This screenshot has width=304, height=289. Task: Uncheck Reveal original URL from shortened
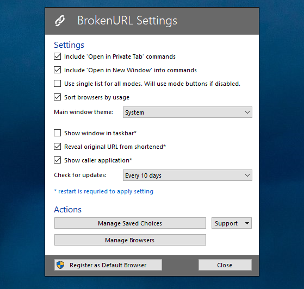coord(58,147)
